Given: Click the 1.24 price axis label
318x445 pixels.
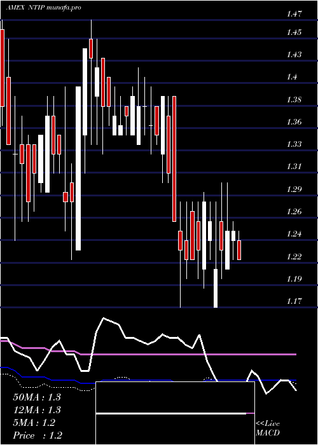Looking at the screenshot, I should click(294, 234).
